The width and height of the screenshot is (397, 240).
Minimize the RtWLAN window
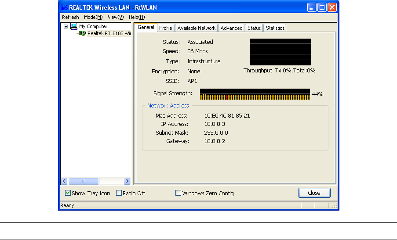click(x=312, y=7)
